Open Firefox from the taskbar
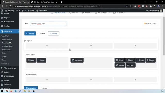Screen dimensions: 165x93 11,91
